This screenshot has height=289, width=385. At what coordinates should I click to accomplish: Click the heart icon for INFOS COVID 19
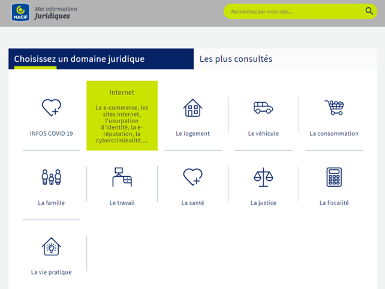pyautogui.click(x=52, y=108)
